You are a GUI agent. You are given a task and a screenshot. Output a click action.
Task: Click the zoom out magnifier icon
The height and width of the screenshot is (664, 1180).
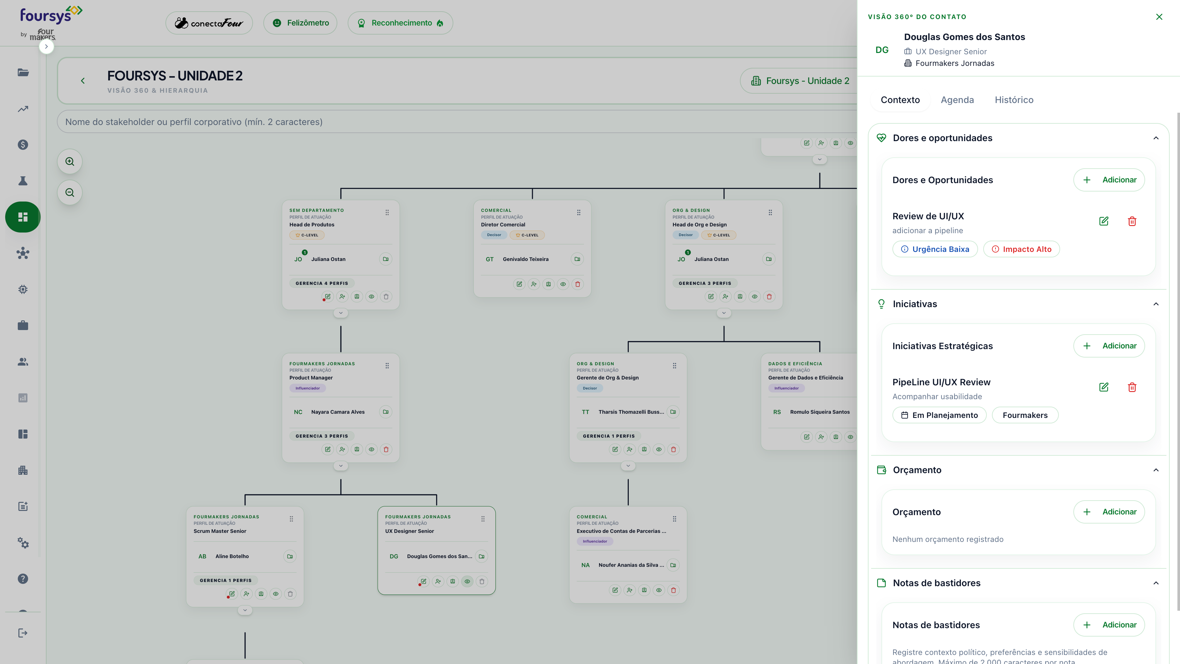point(69,192)
